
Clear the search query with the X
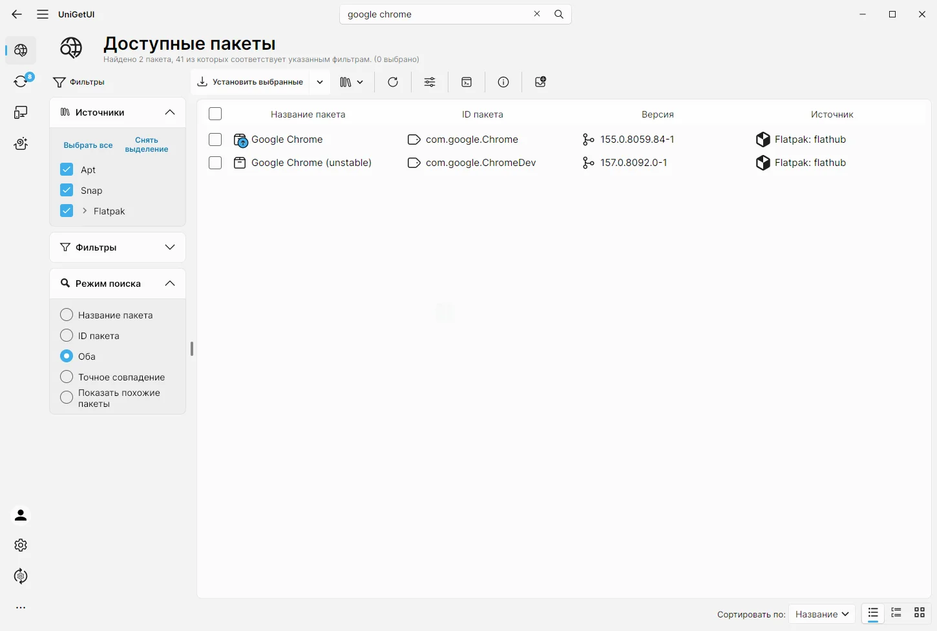coord(537,14)
